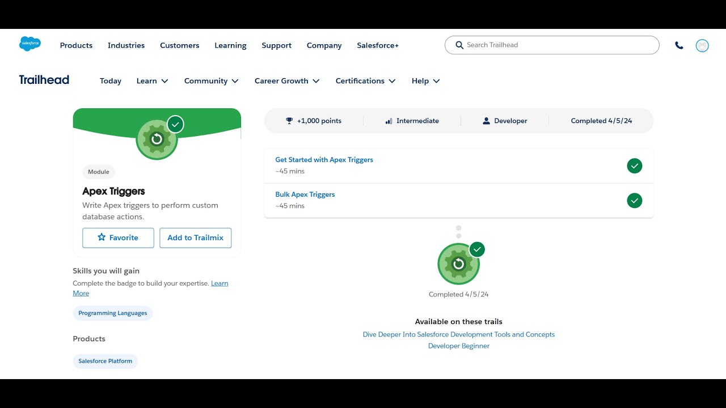This screenshot has height=408, width=726.
Task: Click the Add to Trailmix button
Action: 196,238
